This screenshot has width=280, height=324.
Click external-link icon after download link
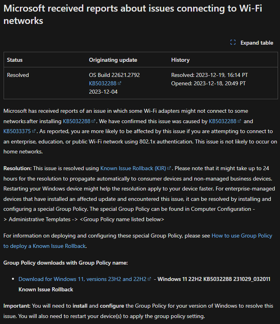[149, 279]
